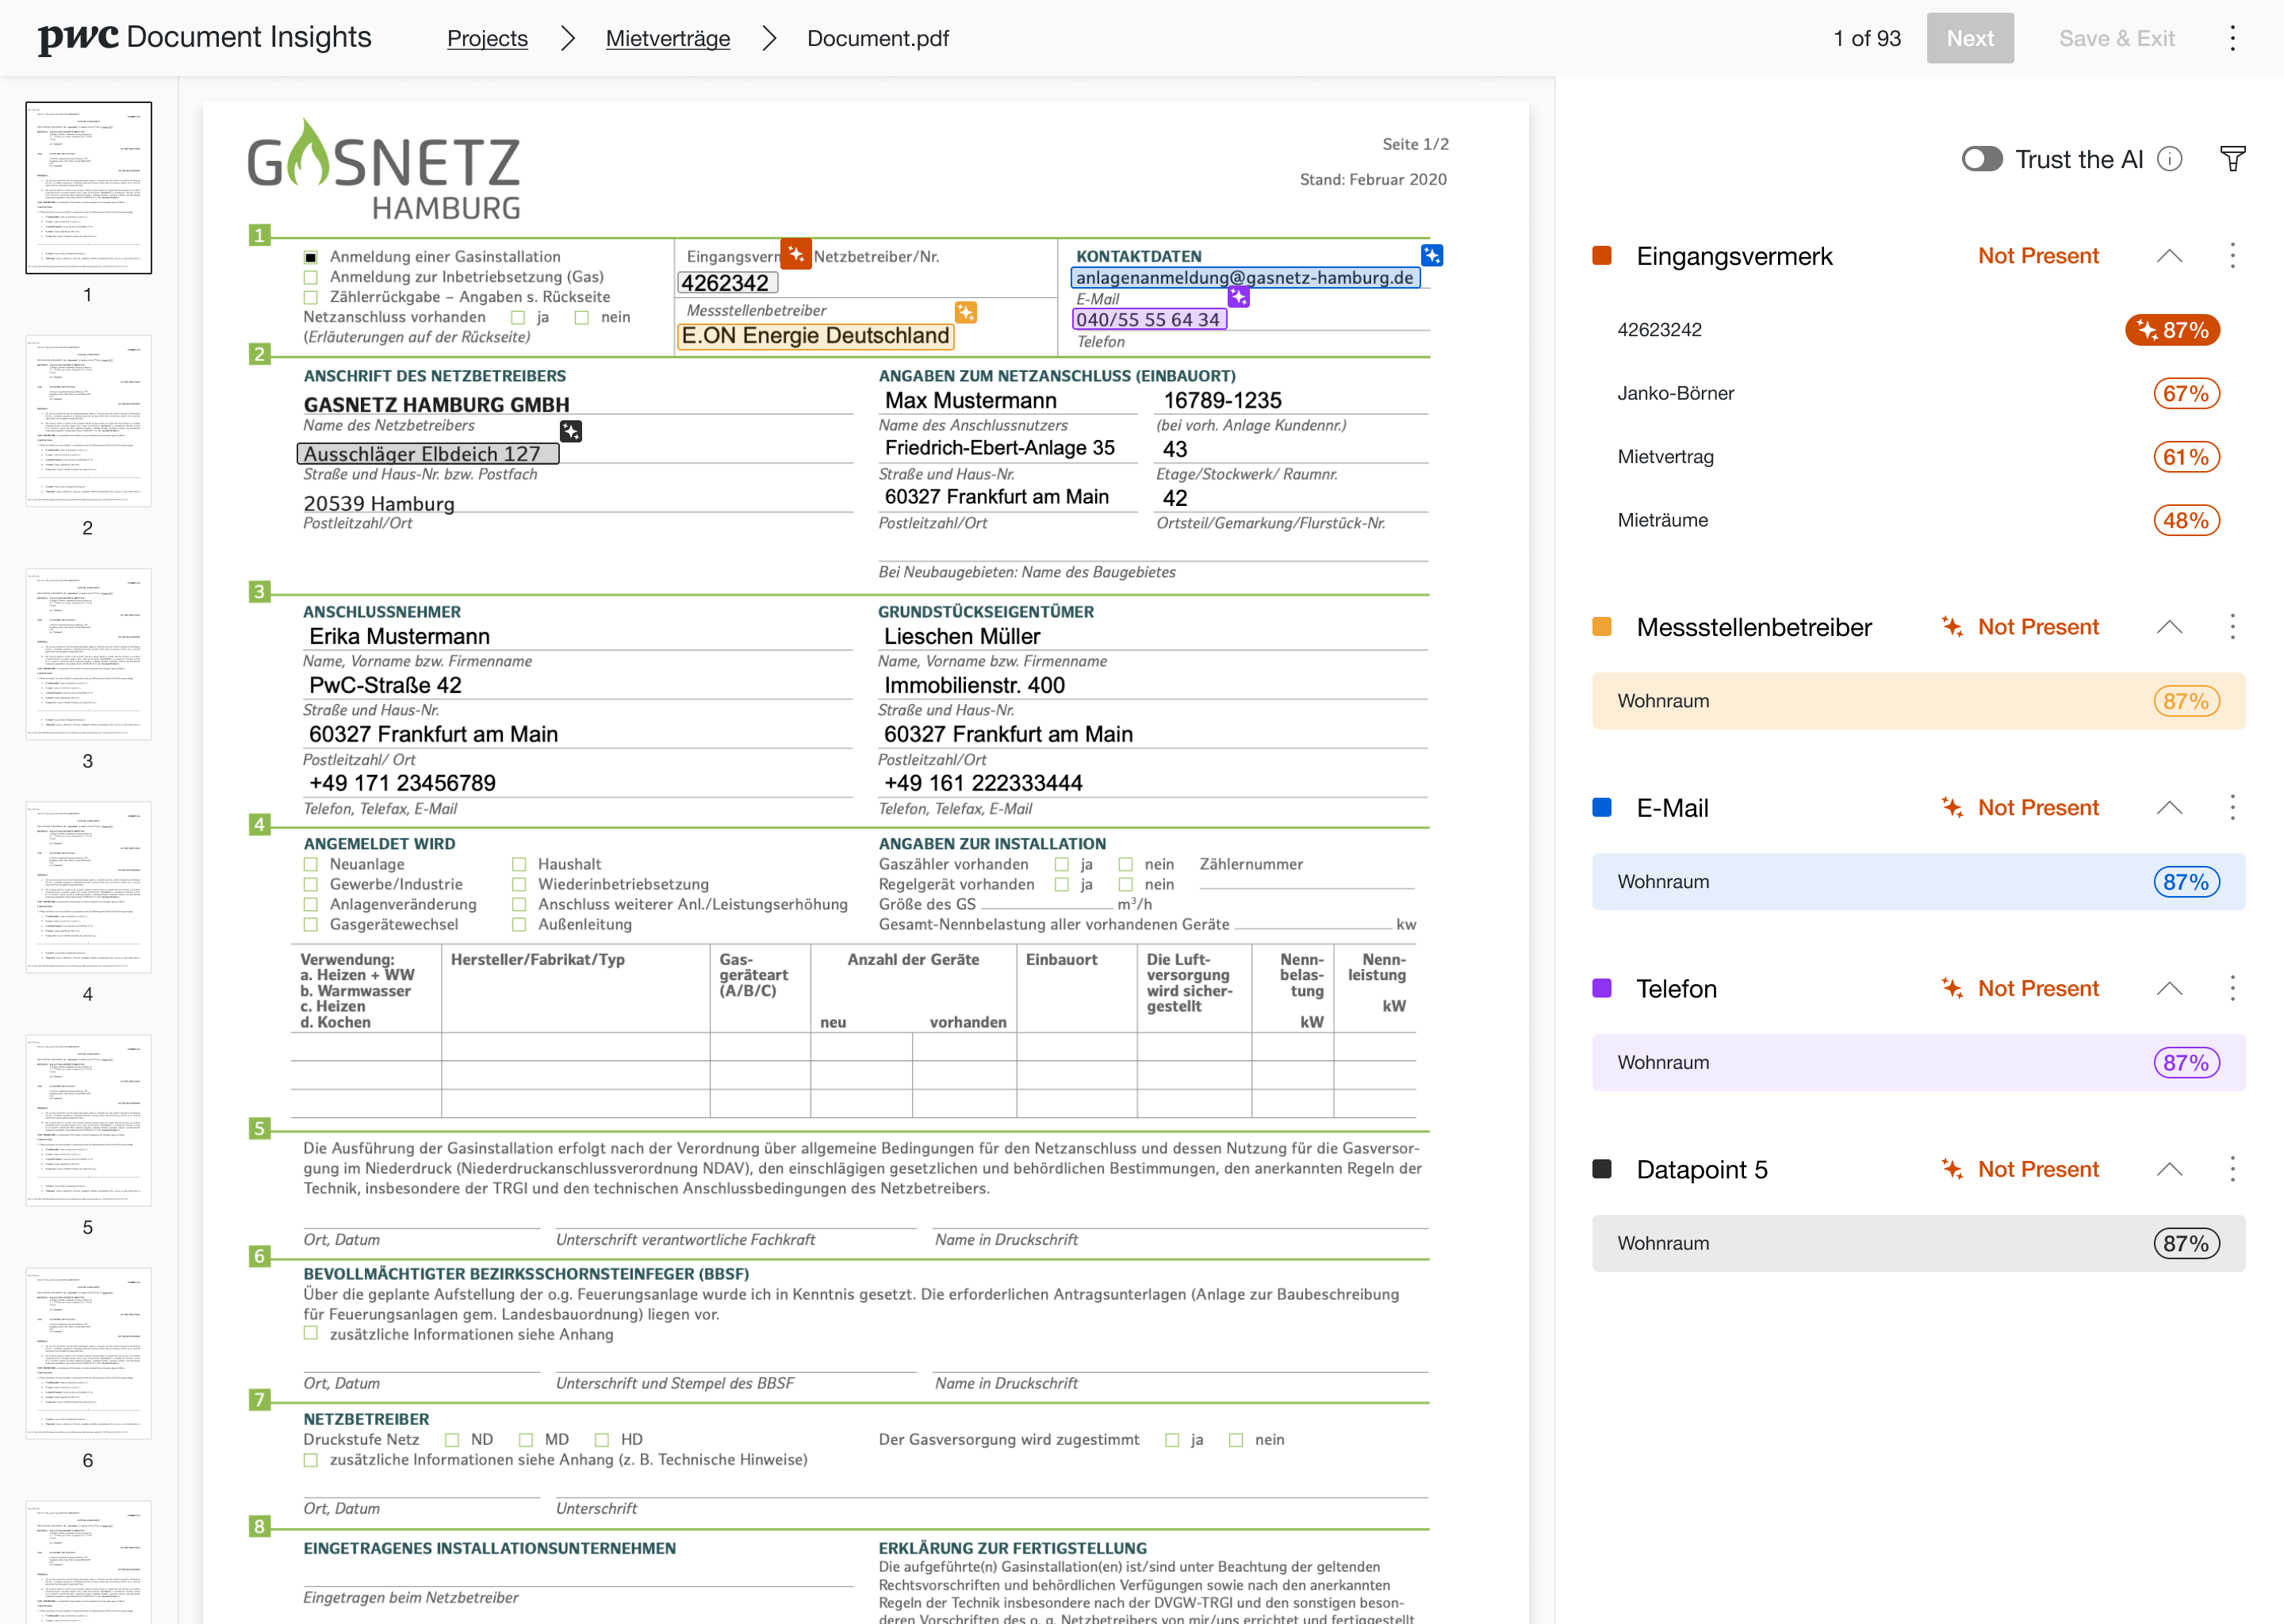Click the sparkle icon beside Telefon Not Present
Viewport: 2284px width, 1624px height.
pyautogui.click(x=1951, y=989)
